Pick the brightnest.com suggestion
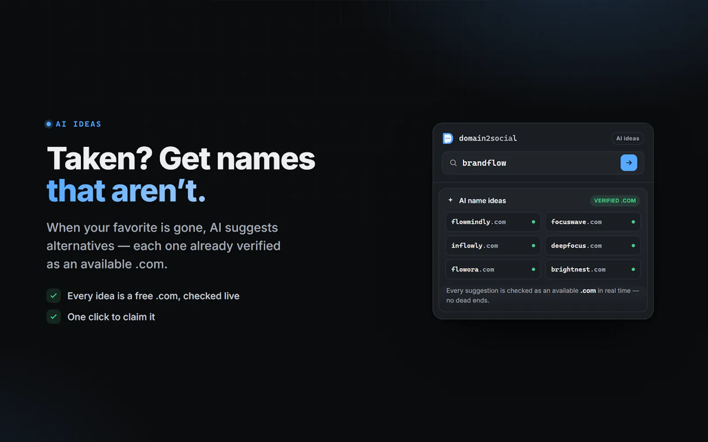Screen dimensions: 708x442 (x=593, y=269)
